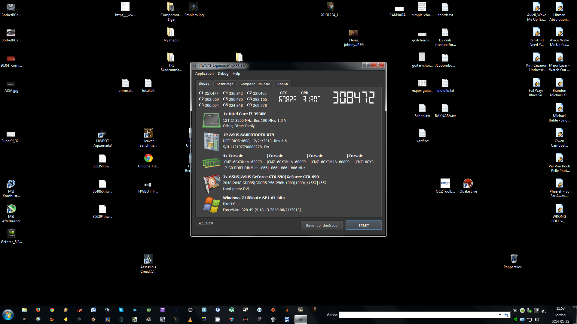Switch to the Settings tab

tap(225, 84)
